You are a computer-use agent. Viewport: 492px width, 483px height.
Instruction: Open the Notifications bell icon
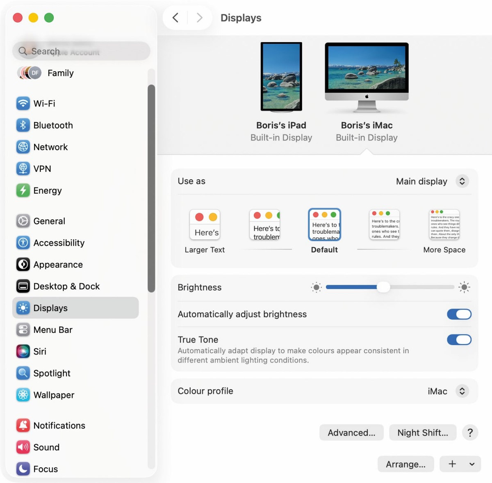pyautogui.click(x=23, y=425)
